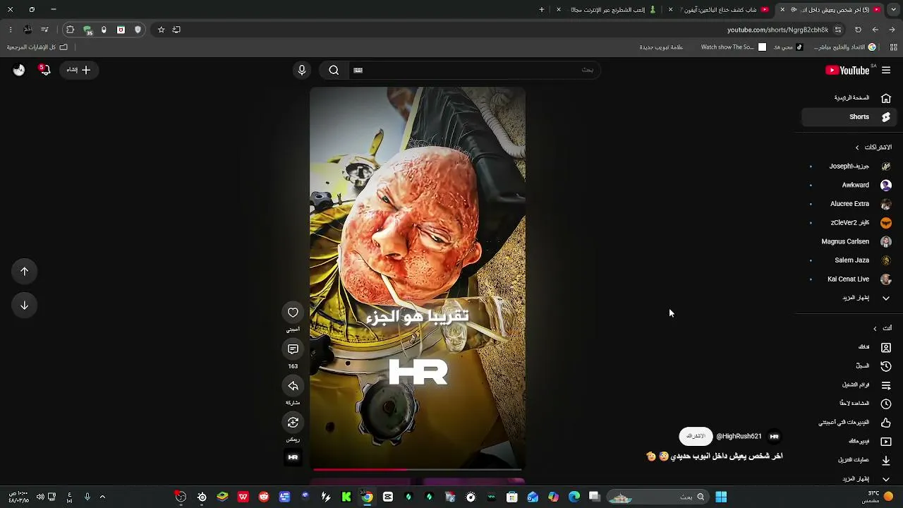Image resolution: width=903 pixels, height=508 pixels.
Task: Click the magnifier search button
Action: [334, 70]
